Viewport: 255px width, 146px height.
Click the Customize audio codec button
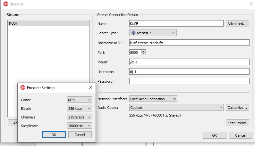pyautogui.click(x=237, y=108)
